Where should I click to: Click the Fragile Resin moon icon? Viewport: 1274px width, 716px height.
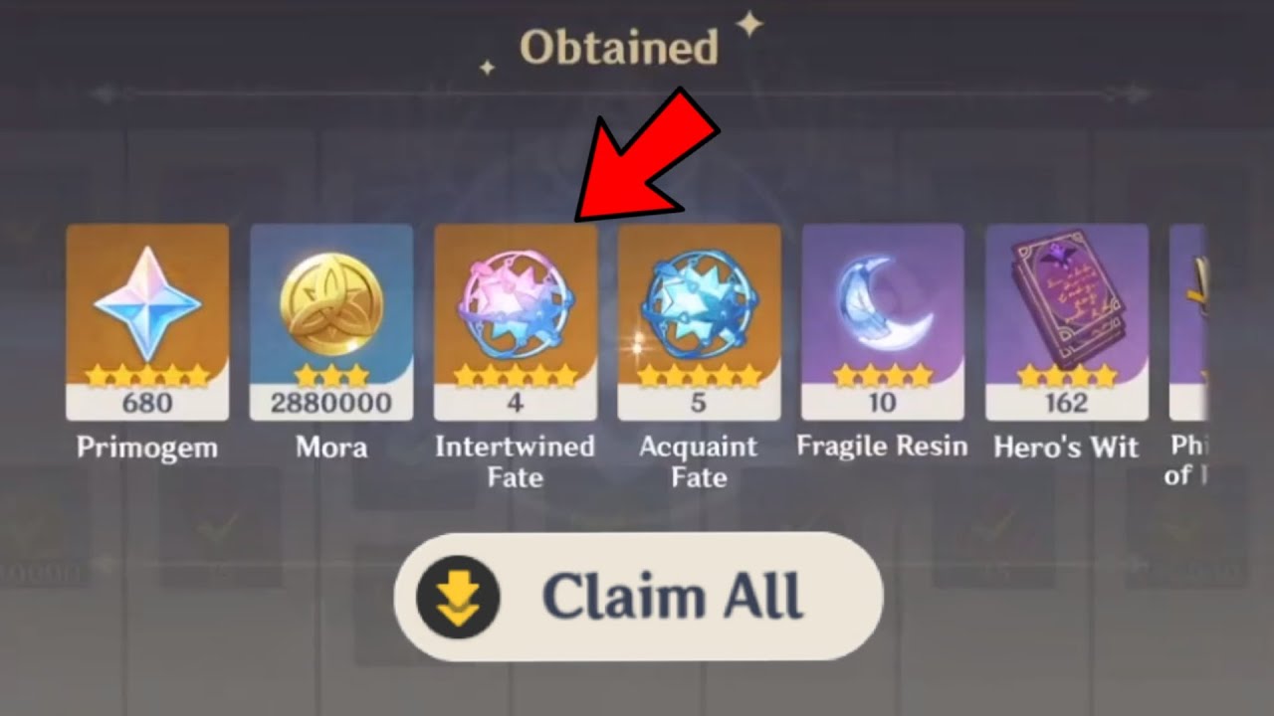click(883, 304)
